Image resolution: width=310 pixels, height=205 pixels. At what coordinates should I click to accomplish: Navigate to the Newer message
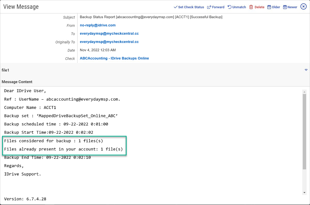pos(292,7)
